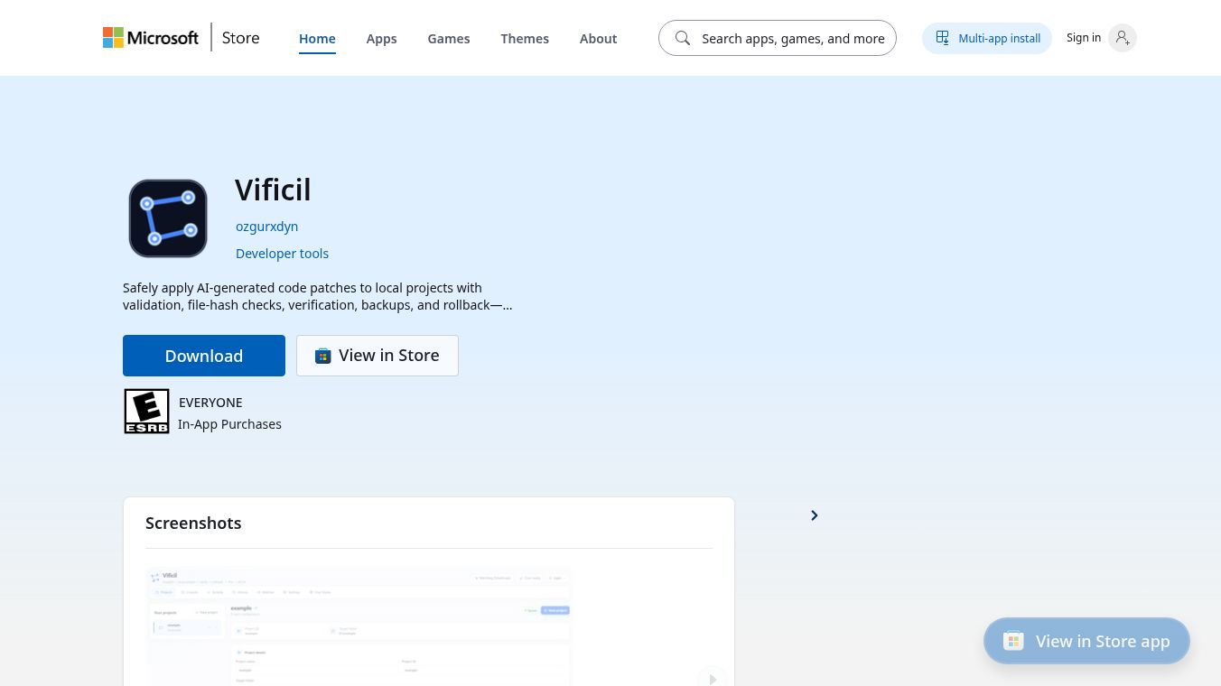
Task: Open the Vificil screenshot thumbnail
Action: (359, 626)
